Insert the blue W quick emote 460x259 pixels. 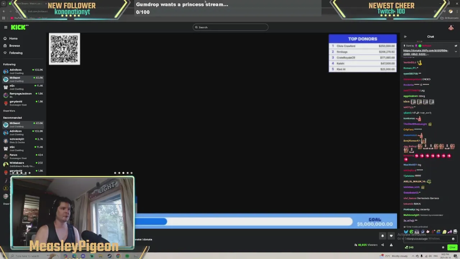click(406, 232)
